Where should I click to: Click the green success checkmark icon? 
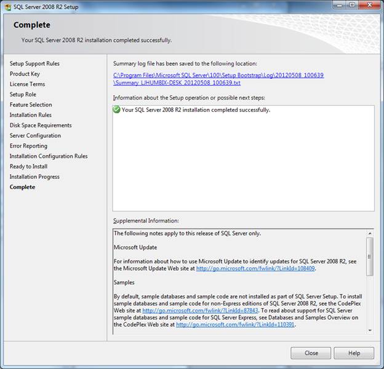coord(116,109)
